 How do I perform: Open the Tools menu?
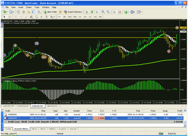tap(37, 7)
